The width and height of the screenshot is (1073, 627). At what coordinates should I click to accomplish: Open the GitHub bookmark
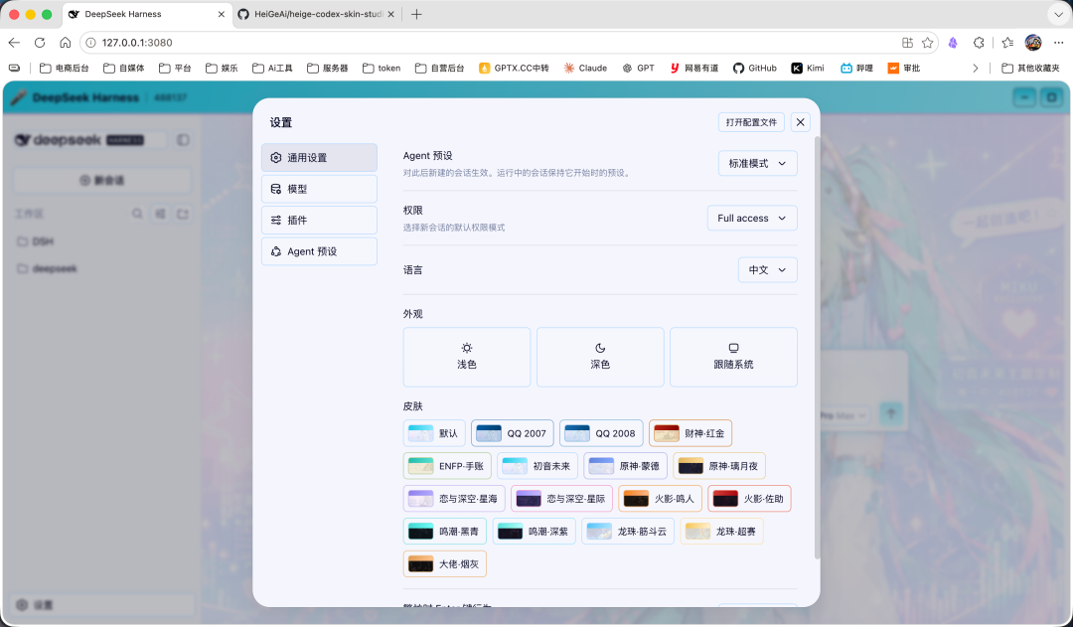(x=755, y=68)
